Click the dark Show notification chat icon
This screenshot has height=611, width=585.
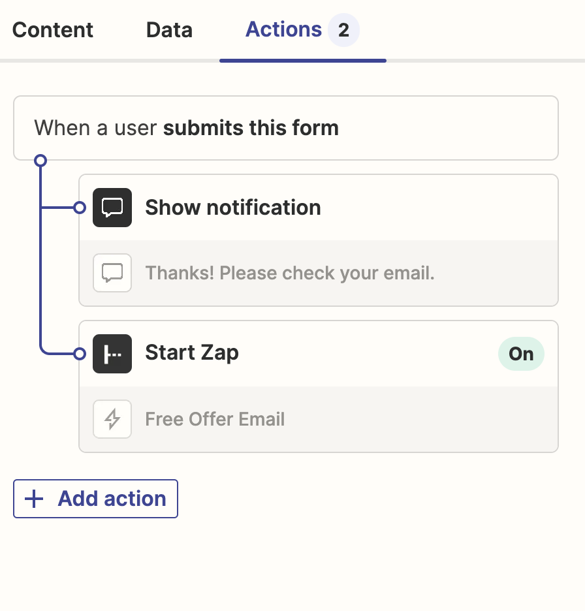(112, 208)
